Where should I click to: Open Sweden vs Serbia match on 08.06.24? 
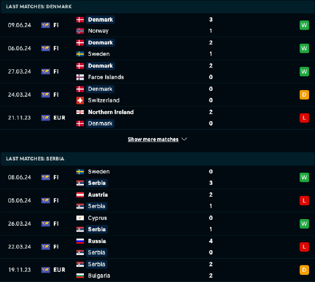pyautogui.click(x=157, y=177)
